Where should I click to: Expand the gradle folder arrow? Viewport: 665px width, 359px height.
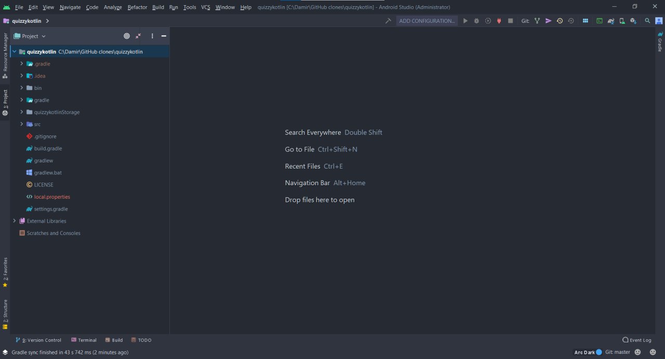coord(22,100)
